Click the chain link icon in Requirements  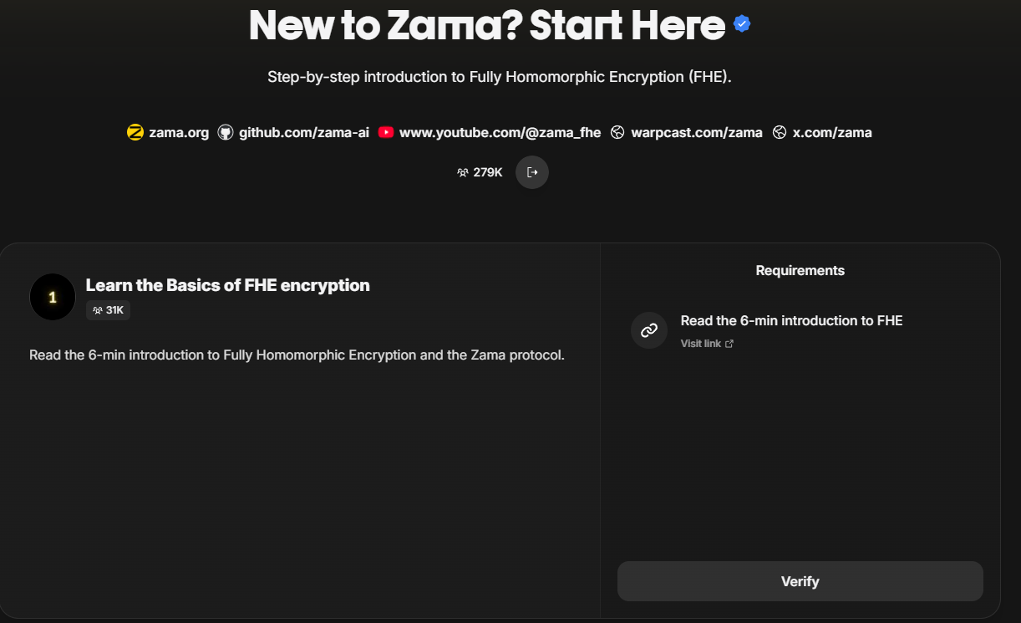click(x=649, y=330)
